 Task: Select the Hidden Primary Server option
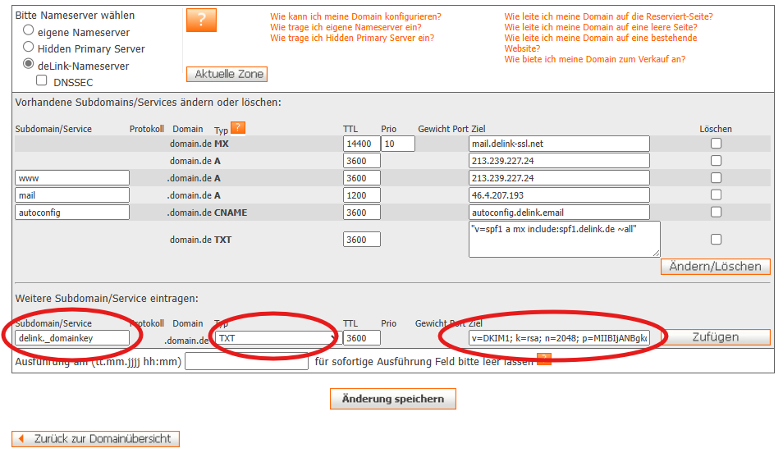(29, 48)
